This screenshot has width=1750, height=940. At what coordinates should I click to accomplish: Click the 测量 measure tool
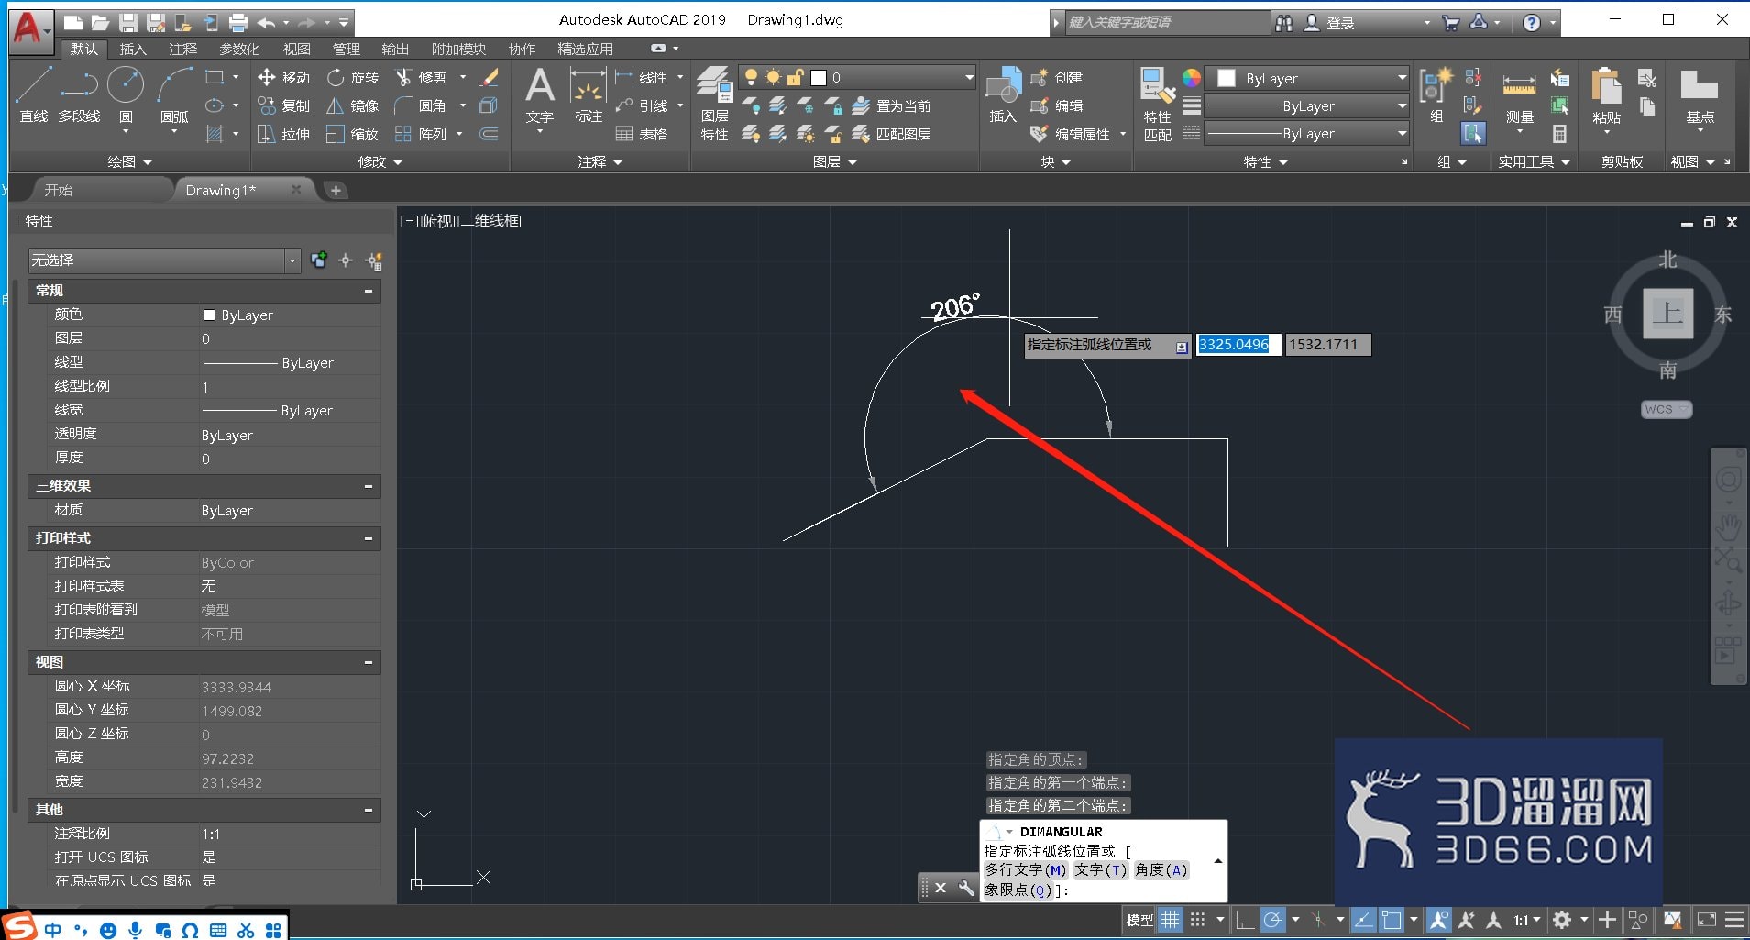(x=1519, y=97)
